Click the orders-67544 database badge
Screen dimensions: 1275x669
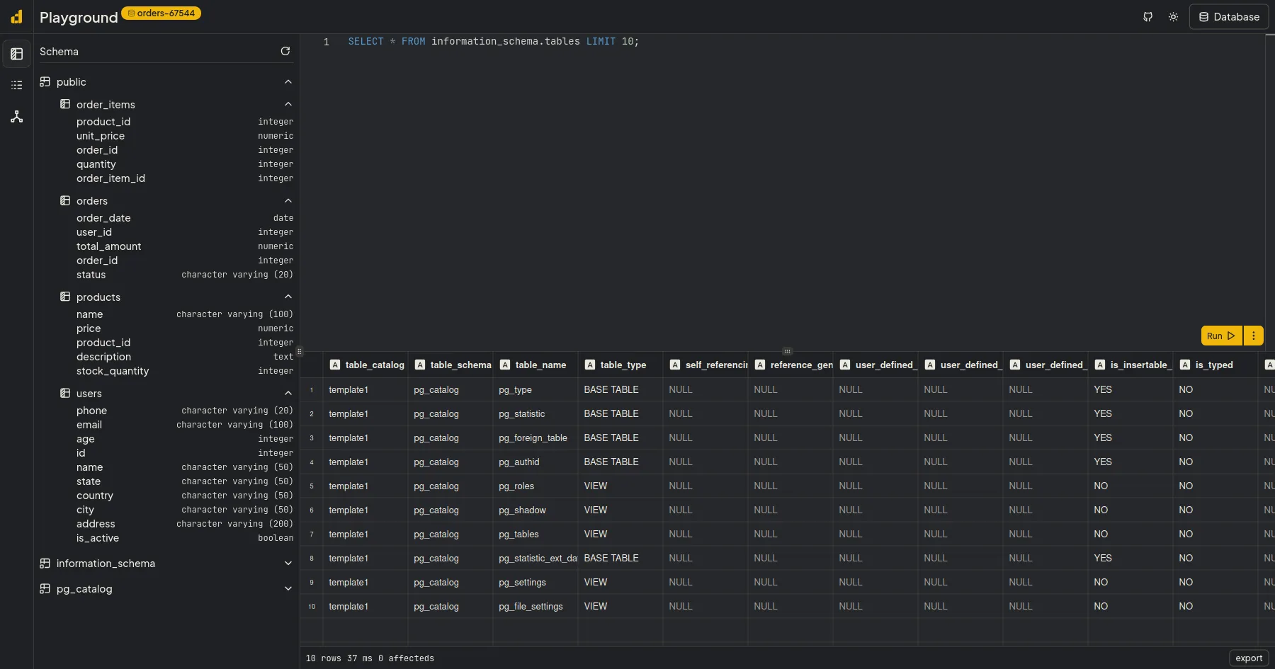(161, 13)
